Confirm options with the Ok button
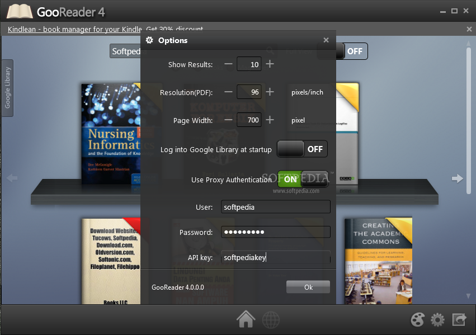 [x=308, y=287]
